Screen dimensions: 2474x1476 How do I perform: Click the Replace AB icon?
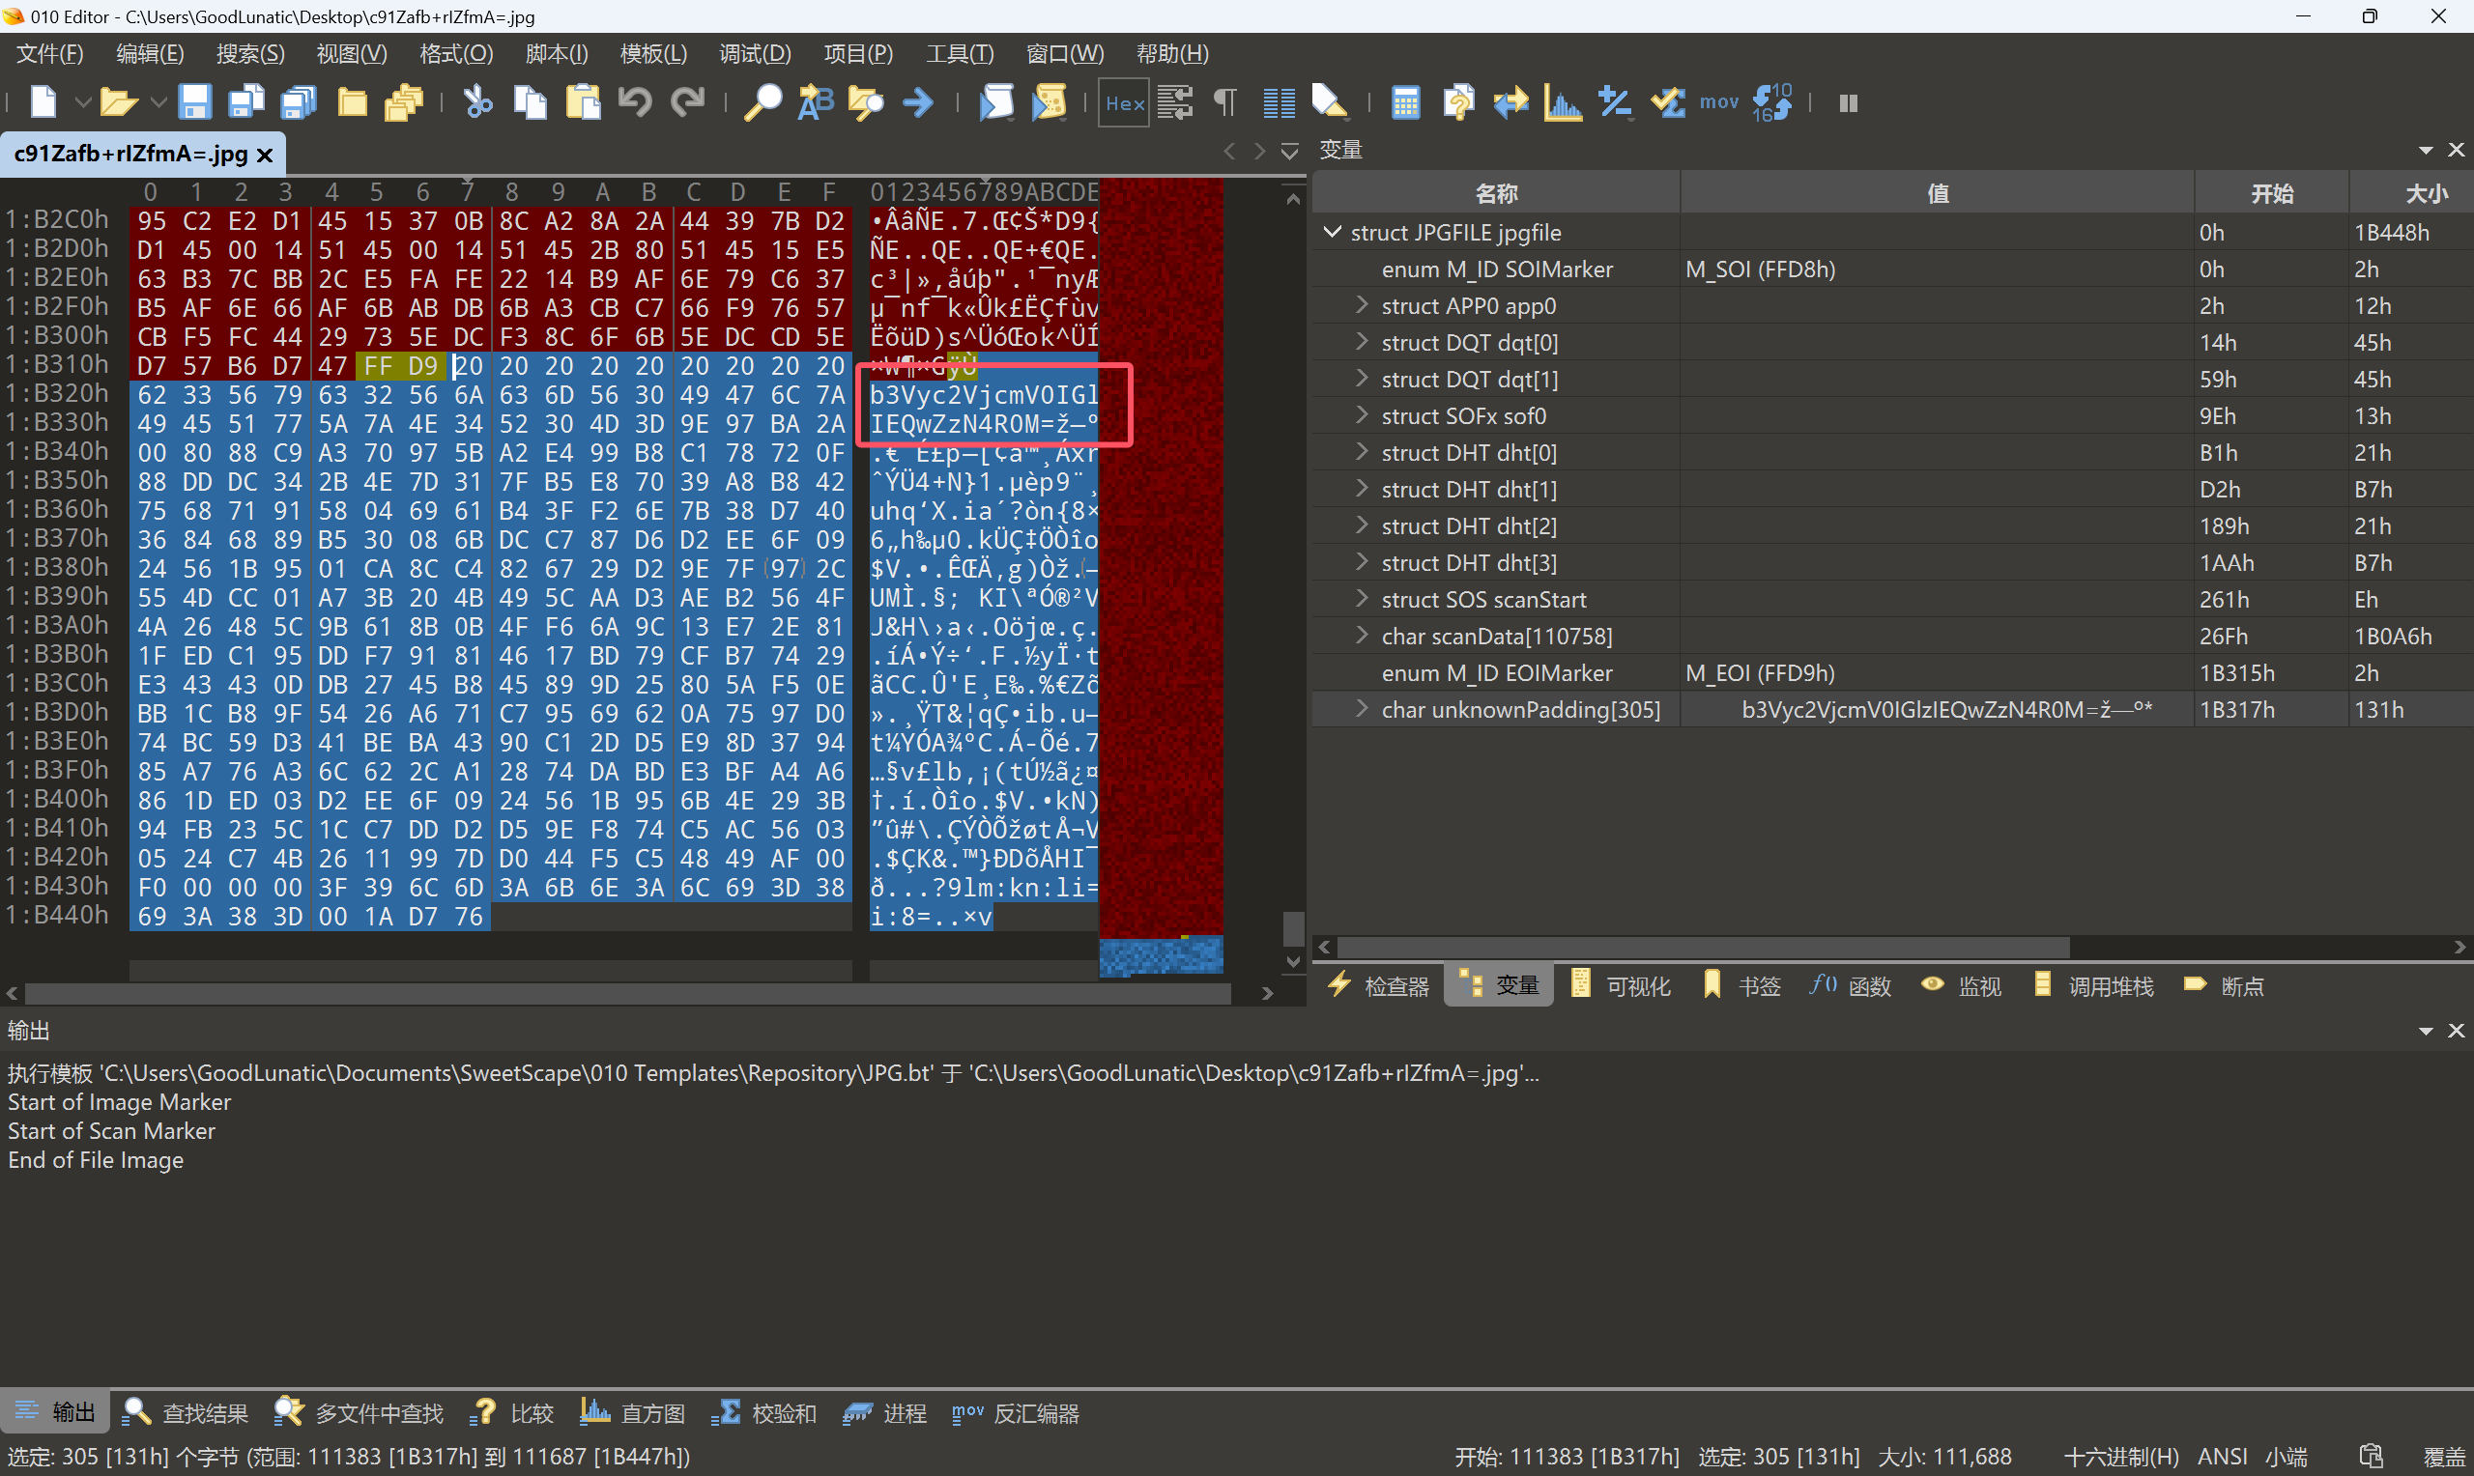tap(816, 102)
